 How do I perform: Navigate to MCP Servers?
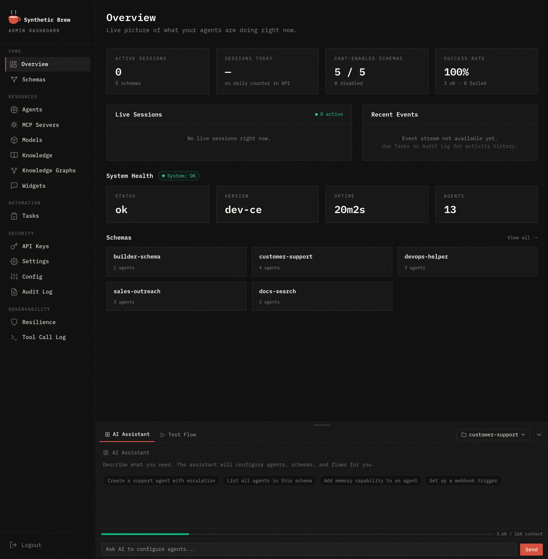48,125
